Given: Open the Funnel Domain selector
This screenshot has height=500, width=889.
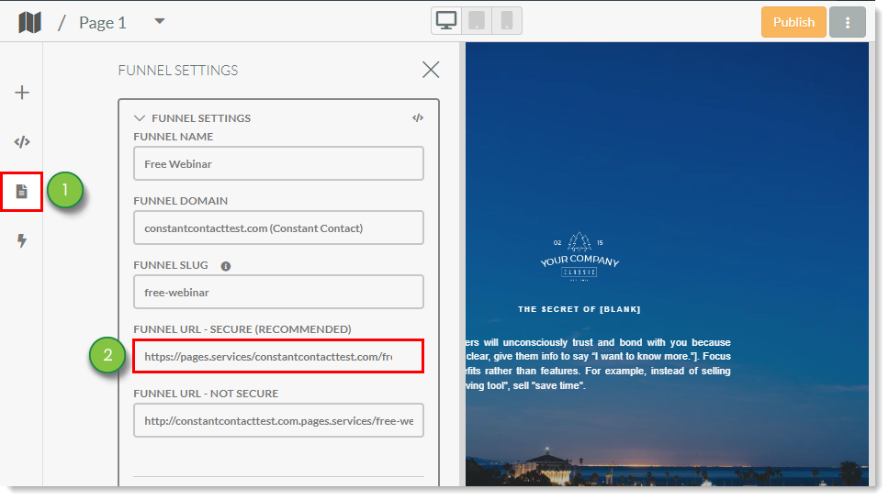Looking at the screenshot, I should pyautogui.click(x=278, y=228).
